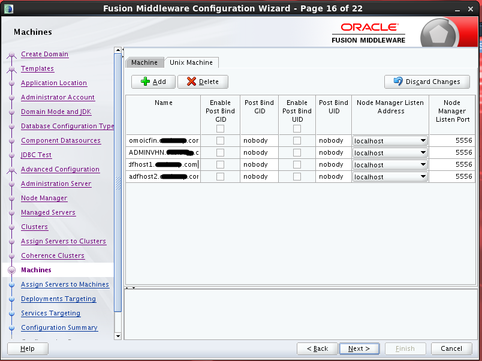Jump to Clusters step
The width and height of the screenshot is (482, 361).
(34, 227)
